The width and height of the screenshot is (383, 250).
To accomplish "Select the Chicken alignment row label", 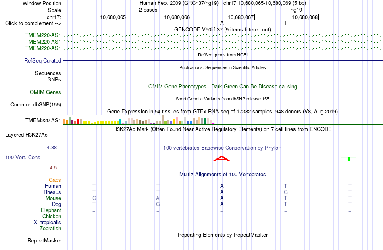I will (x=52, y=216).
